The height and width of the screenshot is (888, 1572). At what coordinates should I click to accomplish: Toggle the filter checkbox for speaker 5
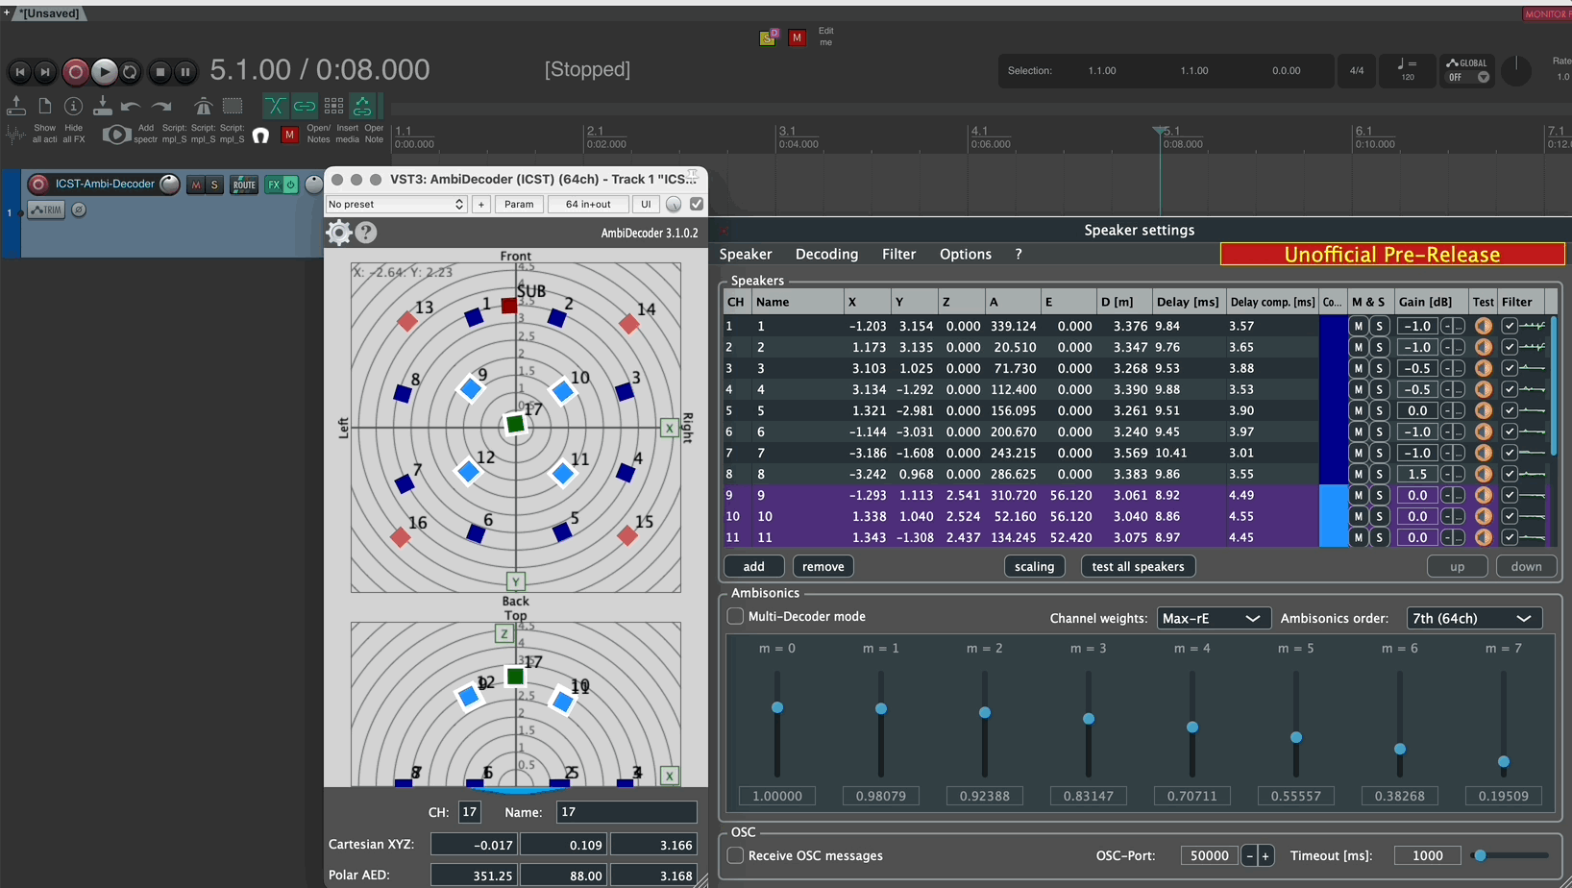click(x=1510, y=411)
